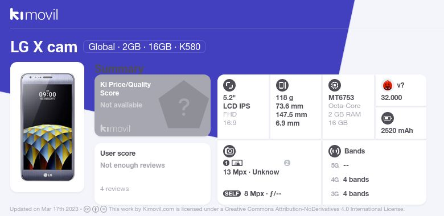The height and width of the screenshot is (216, 444).
Task: Click the phone dimensions icon
Action: coord(282,85)
